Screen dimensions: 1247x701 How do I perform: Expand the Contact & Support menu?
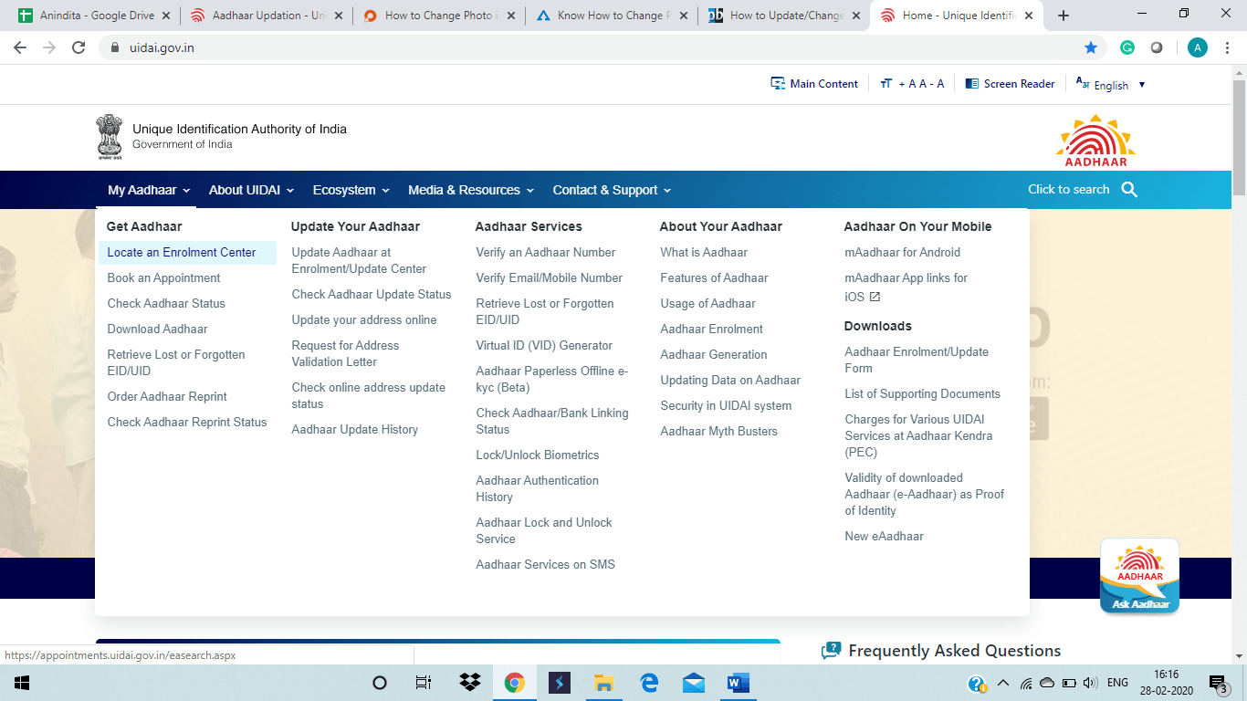tap(612, 190)
